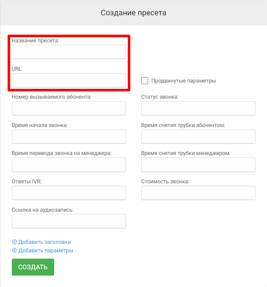This screenshot has width=267, height=287.
Task: Open the Добавить заголовки link
Action: coord(44,242)
